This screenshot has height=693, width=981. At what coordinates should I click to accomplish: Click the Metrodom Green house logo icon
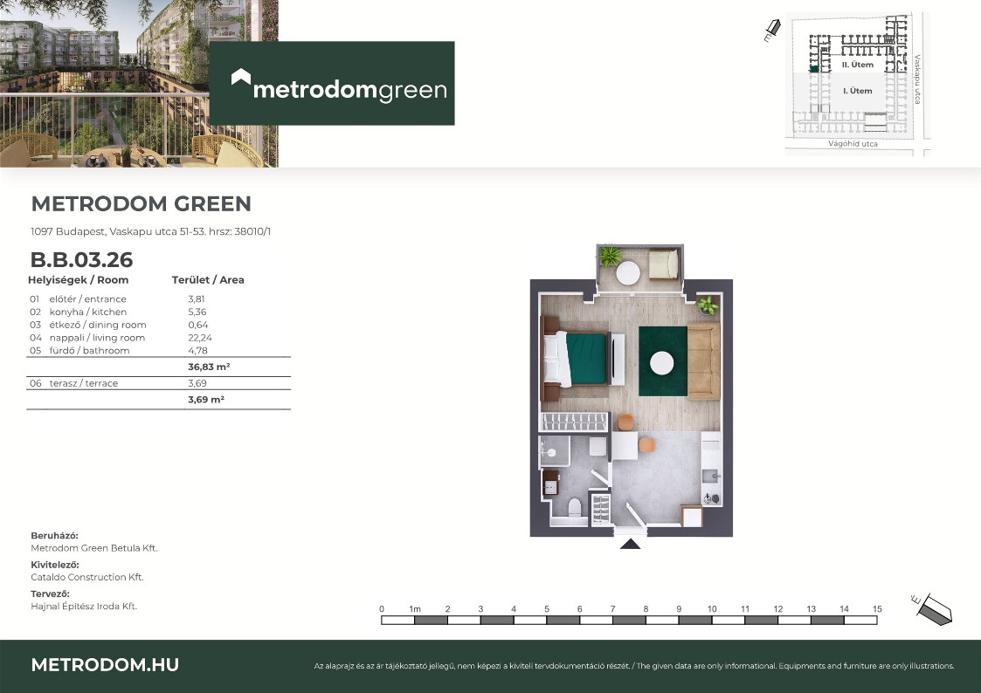coord(240,79)
